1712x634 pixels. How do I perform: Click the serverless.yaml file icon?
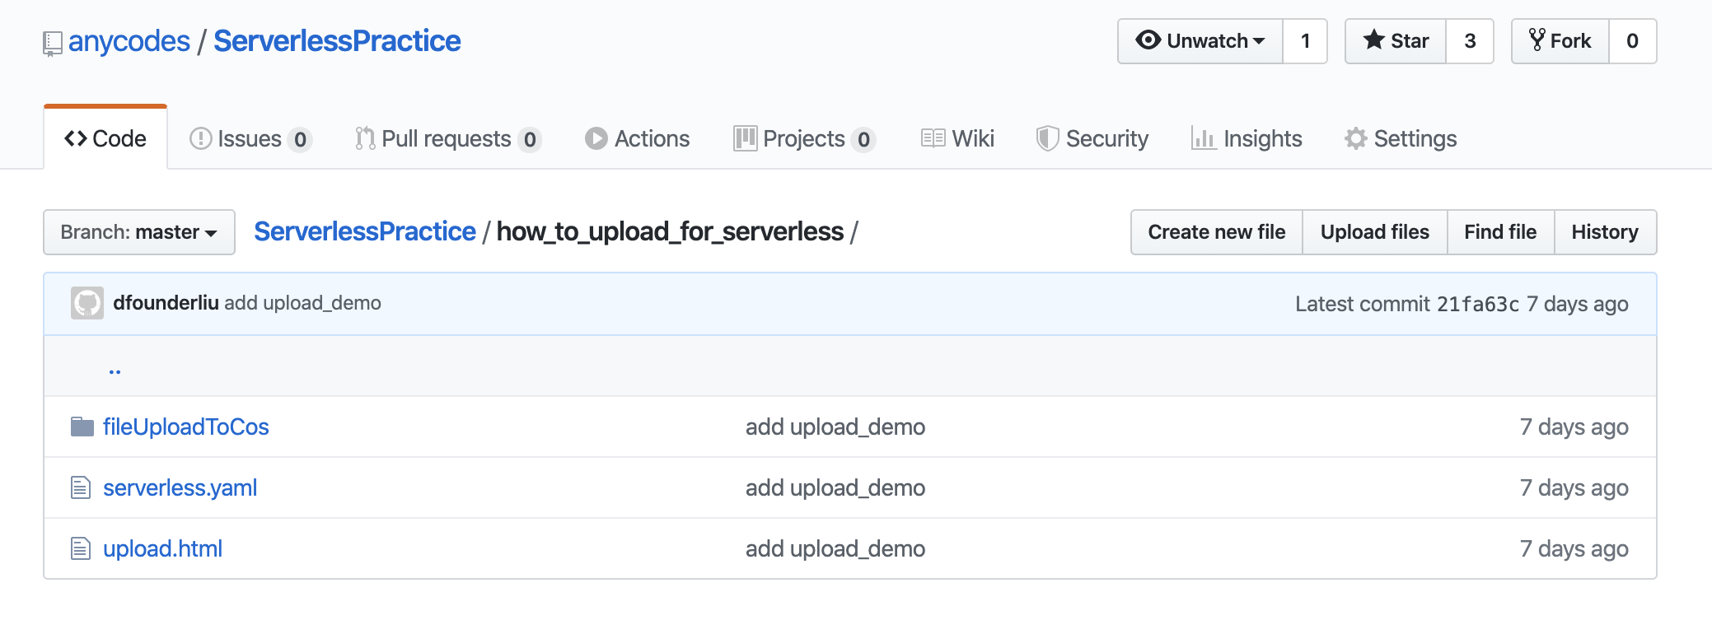coord(81,487)
